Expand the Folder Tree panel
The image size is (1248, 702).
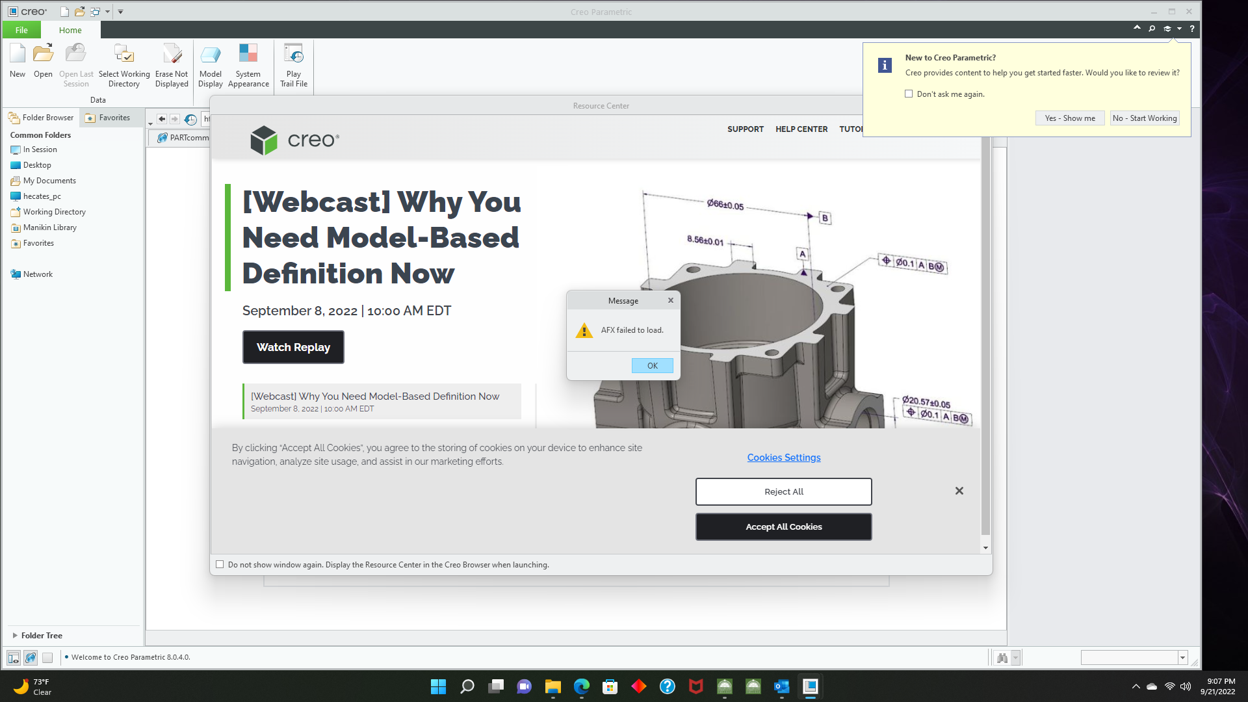coord(16,636)
